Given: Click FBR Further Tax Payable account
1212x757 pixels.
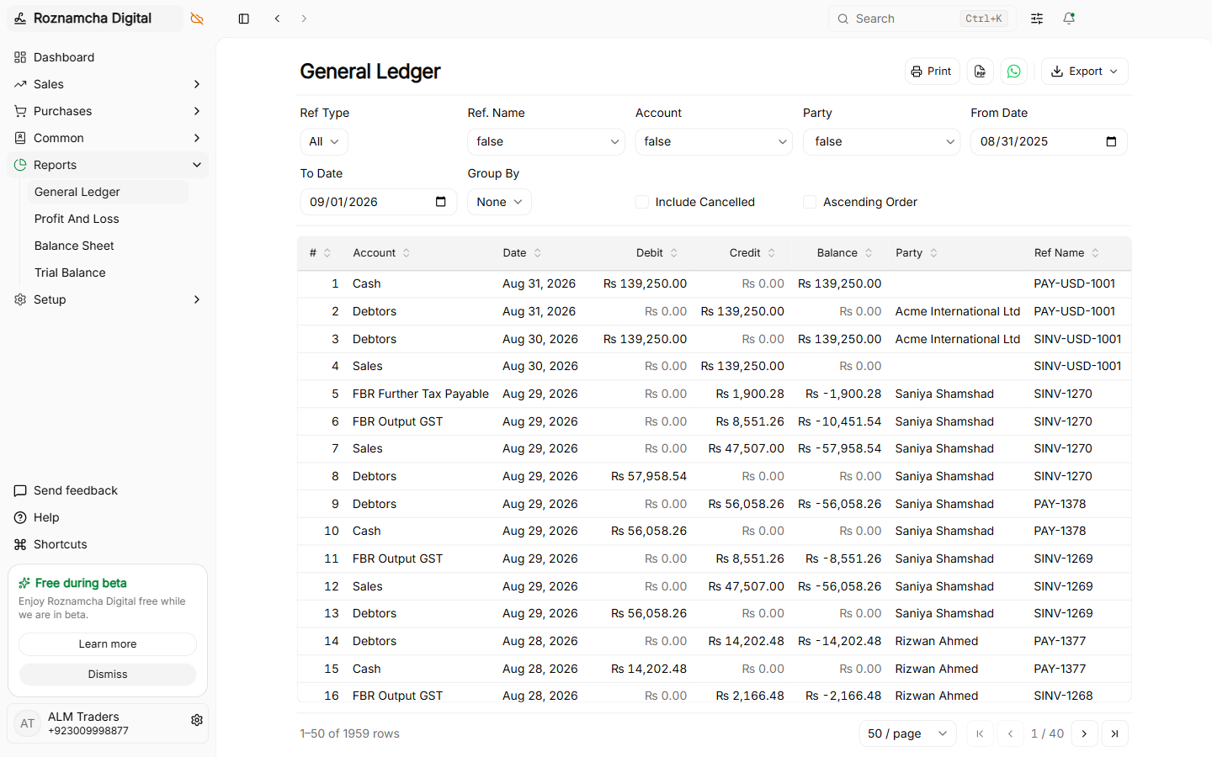Looking at the screenshot, I should (420, 394).
